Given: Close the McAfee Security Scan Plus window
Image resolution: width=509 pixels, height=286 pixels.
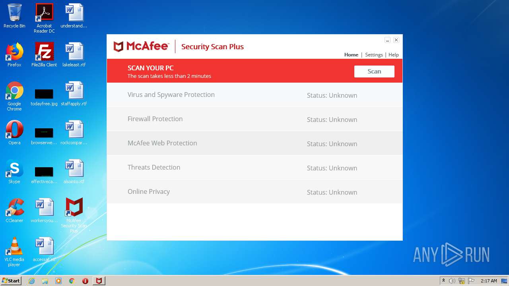Looking at the screenshot, I should tap(396, 40).
